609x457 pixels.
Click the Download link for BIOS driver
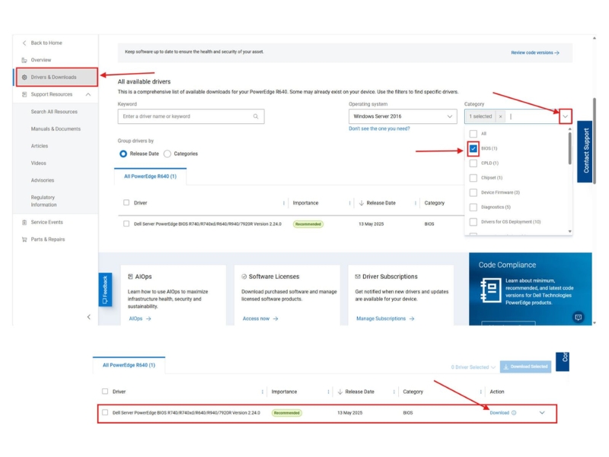499,413
